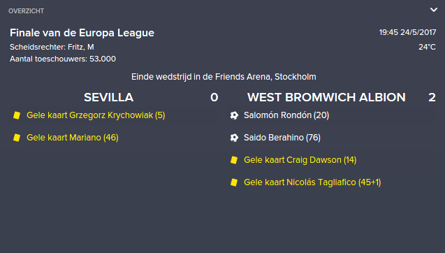Click the Overzicht panel header label

(x=26, y=11)
